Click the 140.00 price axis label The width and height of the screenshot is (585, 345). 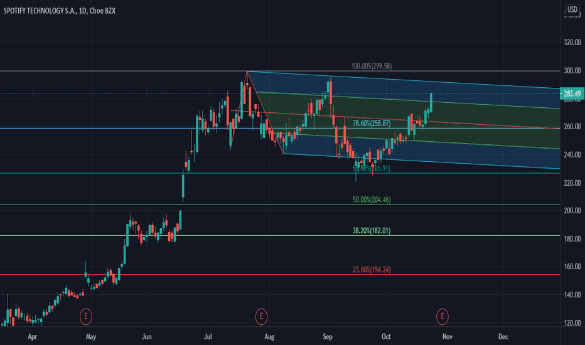pyautogui.click(x=572, y=295)
